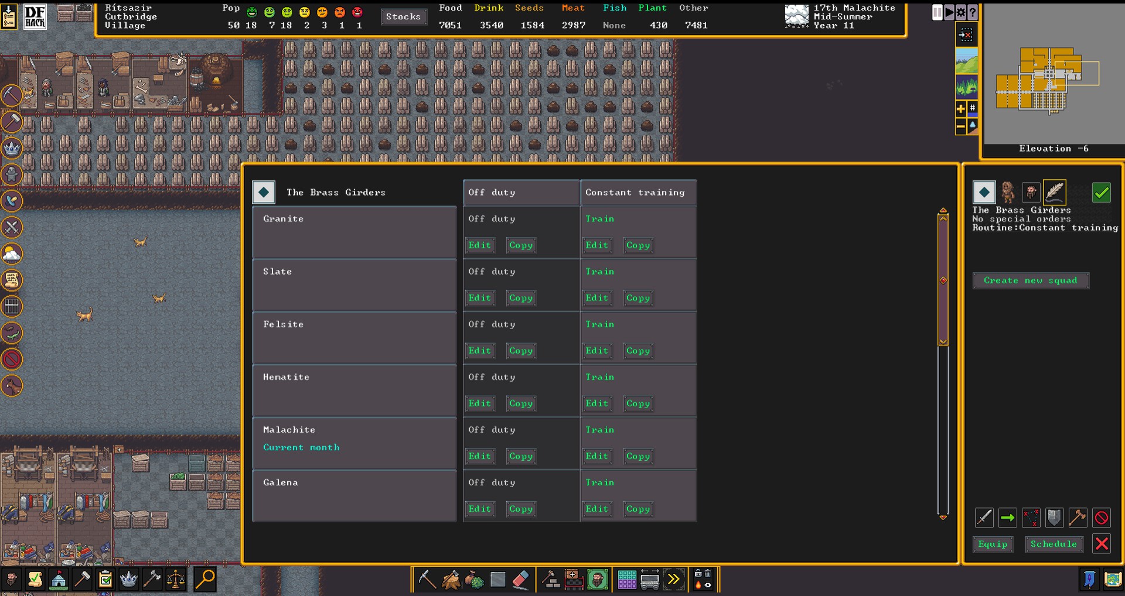
Task: Edit Malachite's Train order
Action: click(596, 456)
